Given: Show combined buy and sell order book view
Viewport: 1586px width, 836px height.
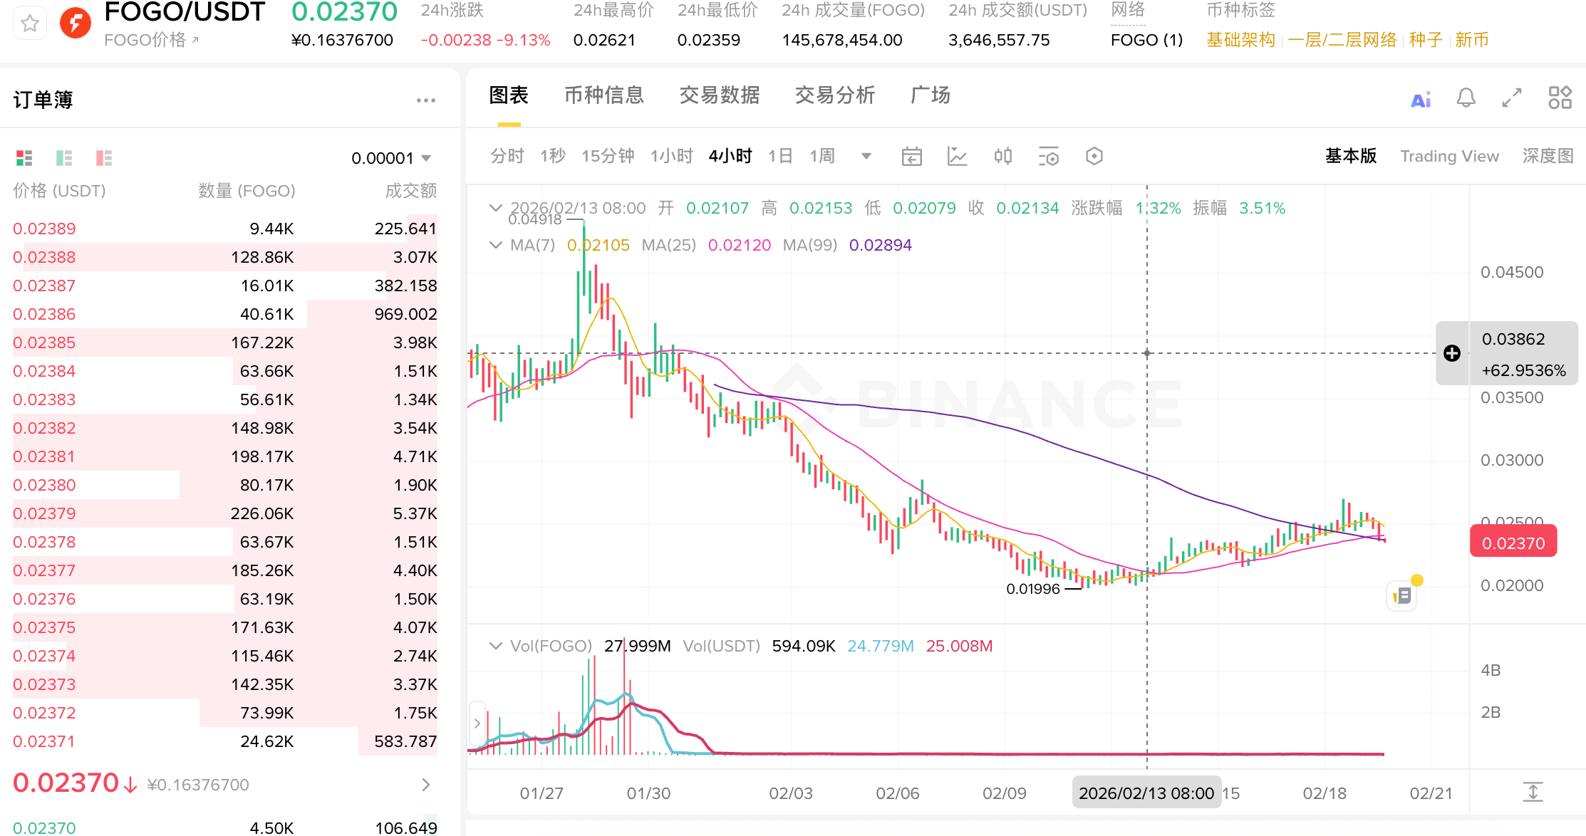Looking at the screenshot, I should (24, 157).
